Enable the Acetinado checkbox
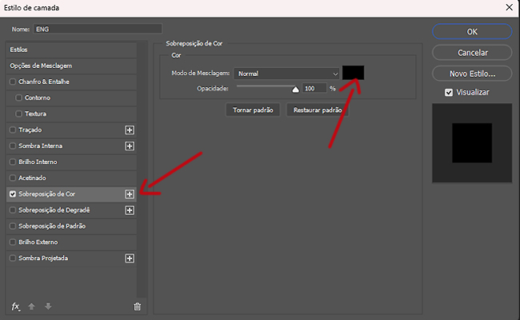The height and width of the screenshot is (320, 520). point(13,178)
